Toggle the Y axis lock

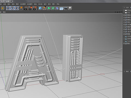[x=12, y=8]
